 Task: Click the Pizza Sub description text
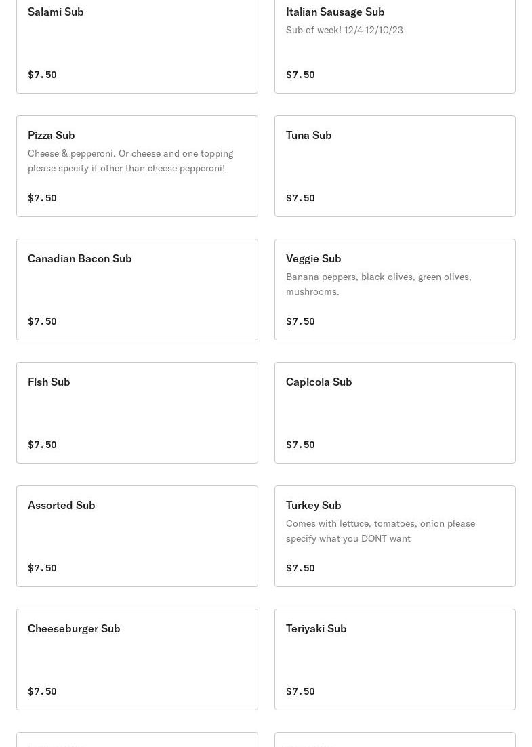point(130,161)
